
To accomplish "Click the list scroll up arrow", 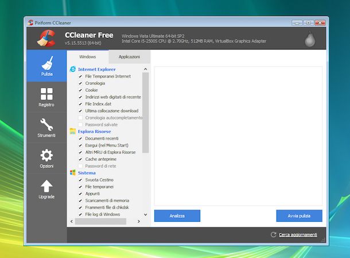I will (146, 69).
